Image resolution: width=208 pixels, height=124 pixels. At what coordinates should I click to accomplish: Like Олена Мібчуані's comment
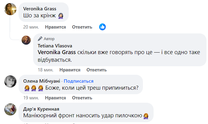click(x=55, y=98)
